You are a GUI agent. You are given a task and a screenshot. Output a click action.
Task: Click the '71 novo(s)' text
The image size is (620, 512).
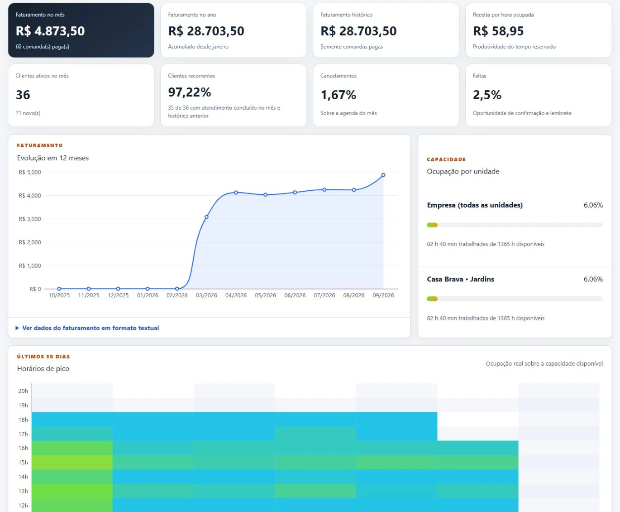click(28, 113)
